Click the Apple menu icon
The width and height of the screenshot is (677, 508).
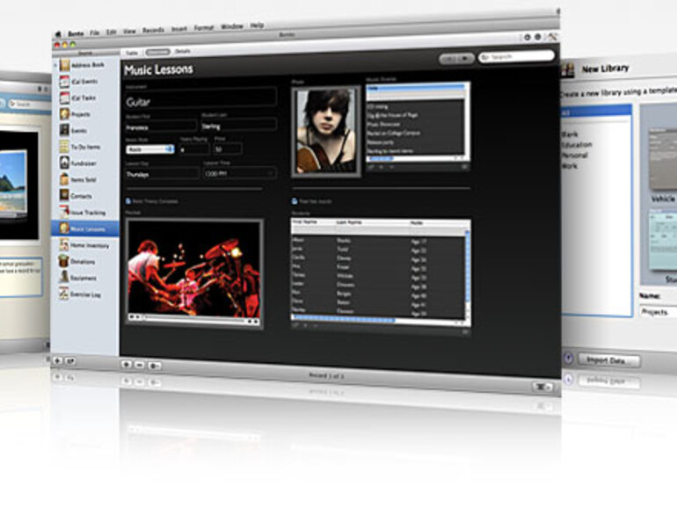58,34
